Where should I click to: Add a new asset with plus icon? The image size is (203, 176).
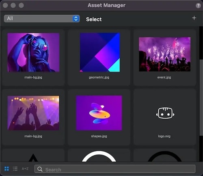coord(194,18)
